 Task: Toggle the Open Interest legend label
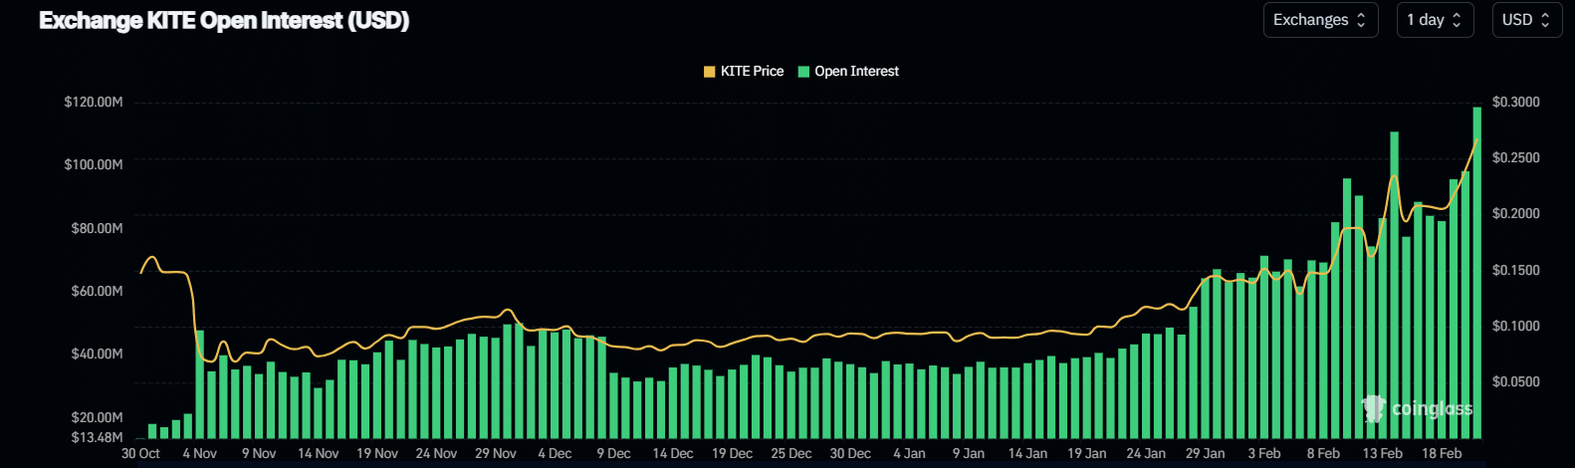pyautogui.click(x=856, y=72)
